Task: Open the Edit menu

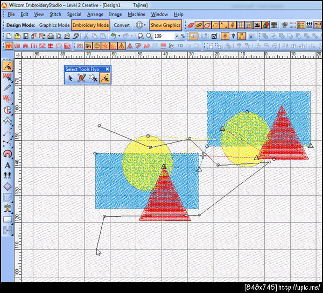Action: 24,14
